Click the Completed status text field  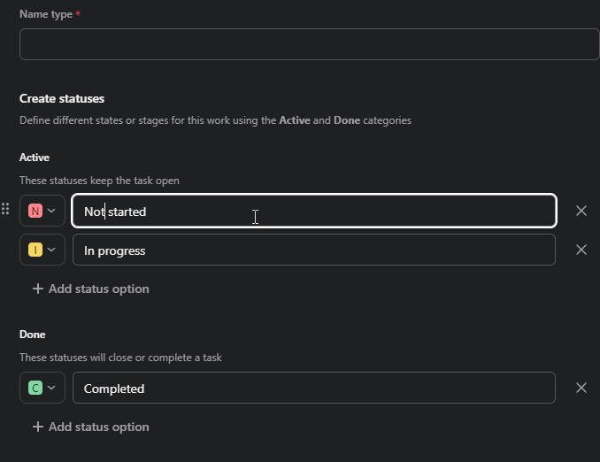[314, 388]
